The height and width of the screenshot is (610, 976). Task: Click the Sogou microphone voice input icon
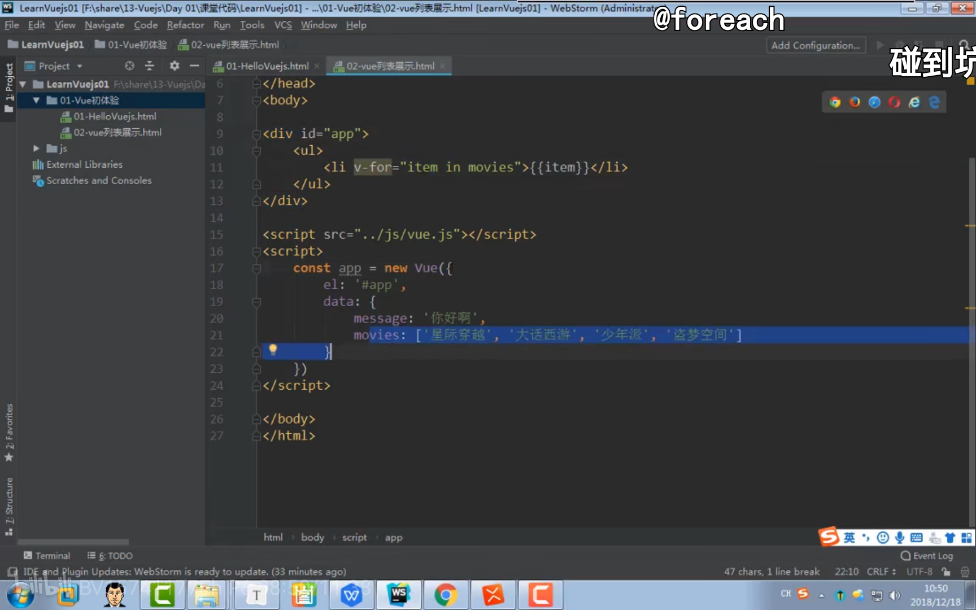coord(900,537)
